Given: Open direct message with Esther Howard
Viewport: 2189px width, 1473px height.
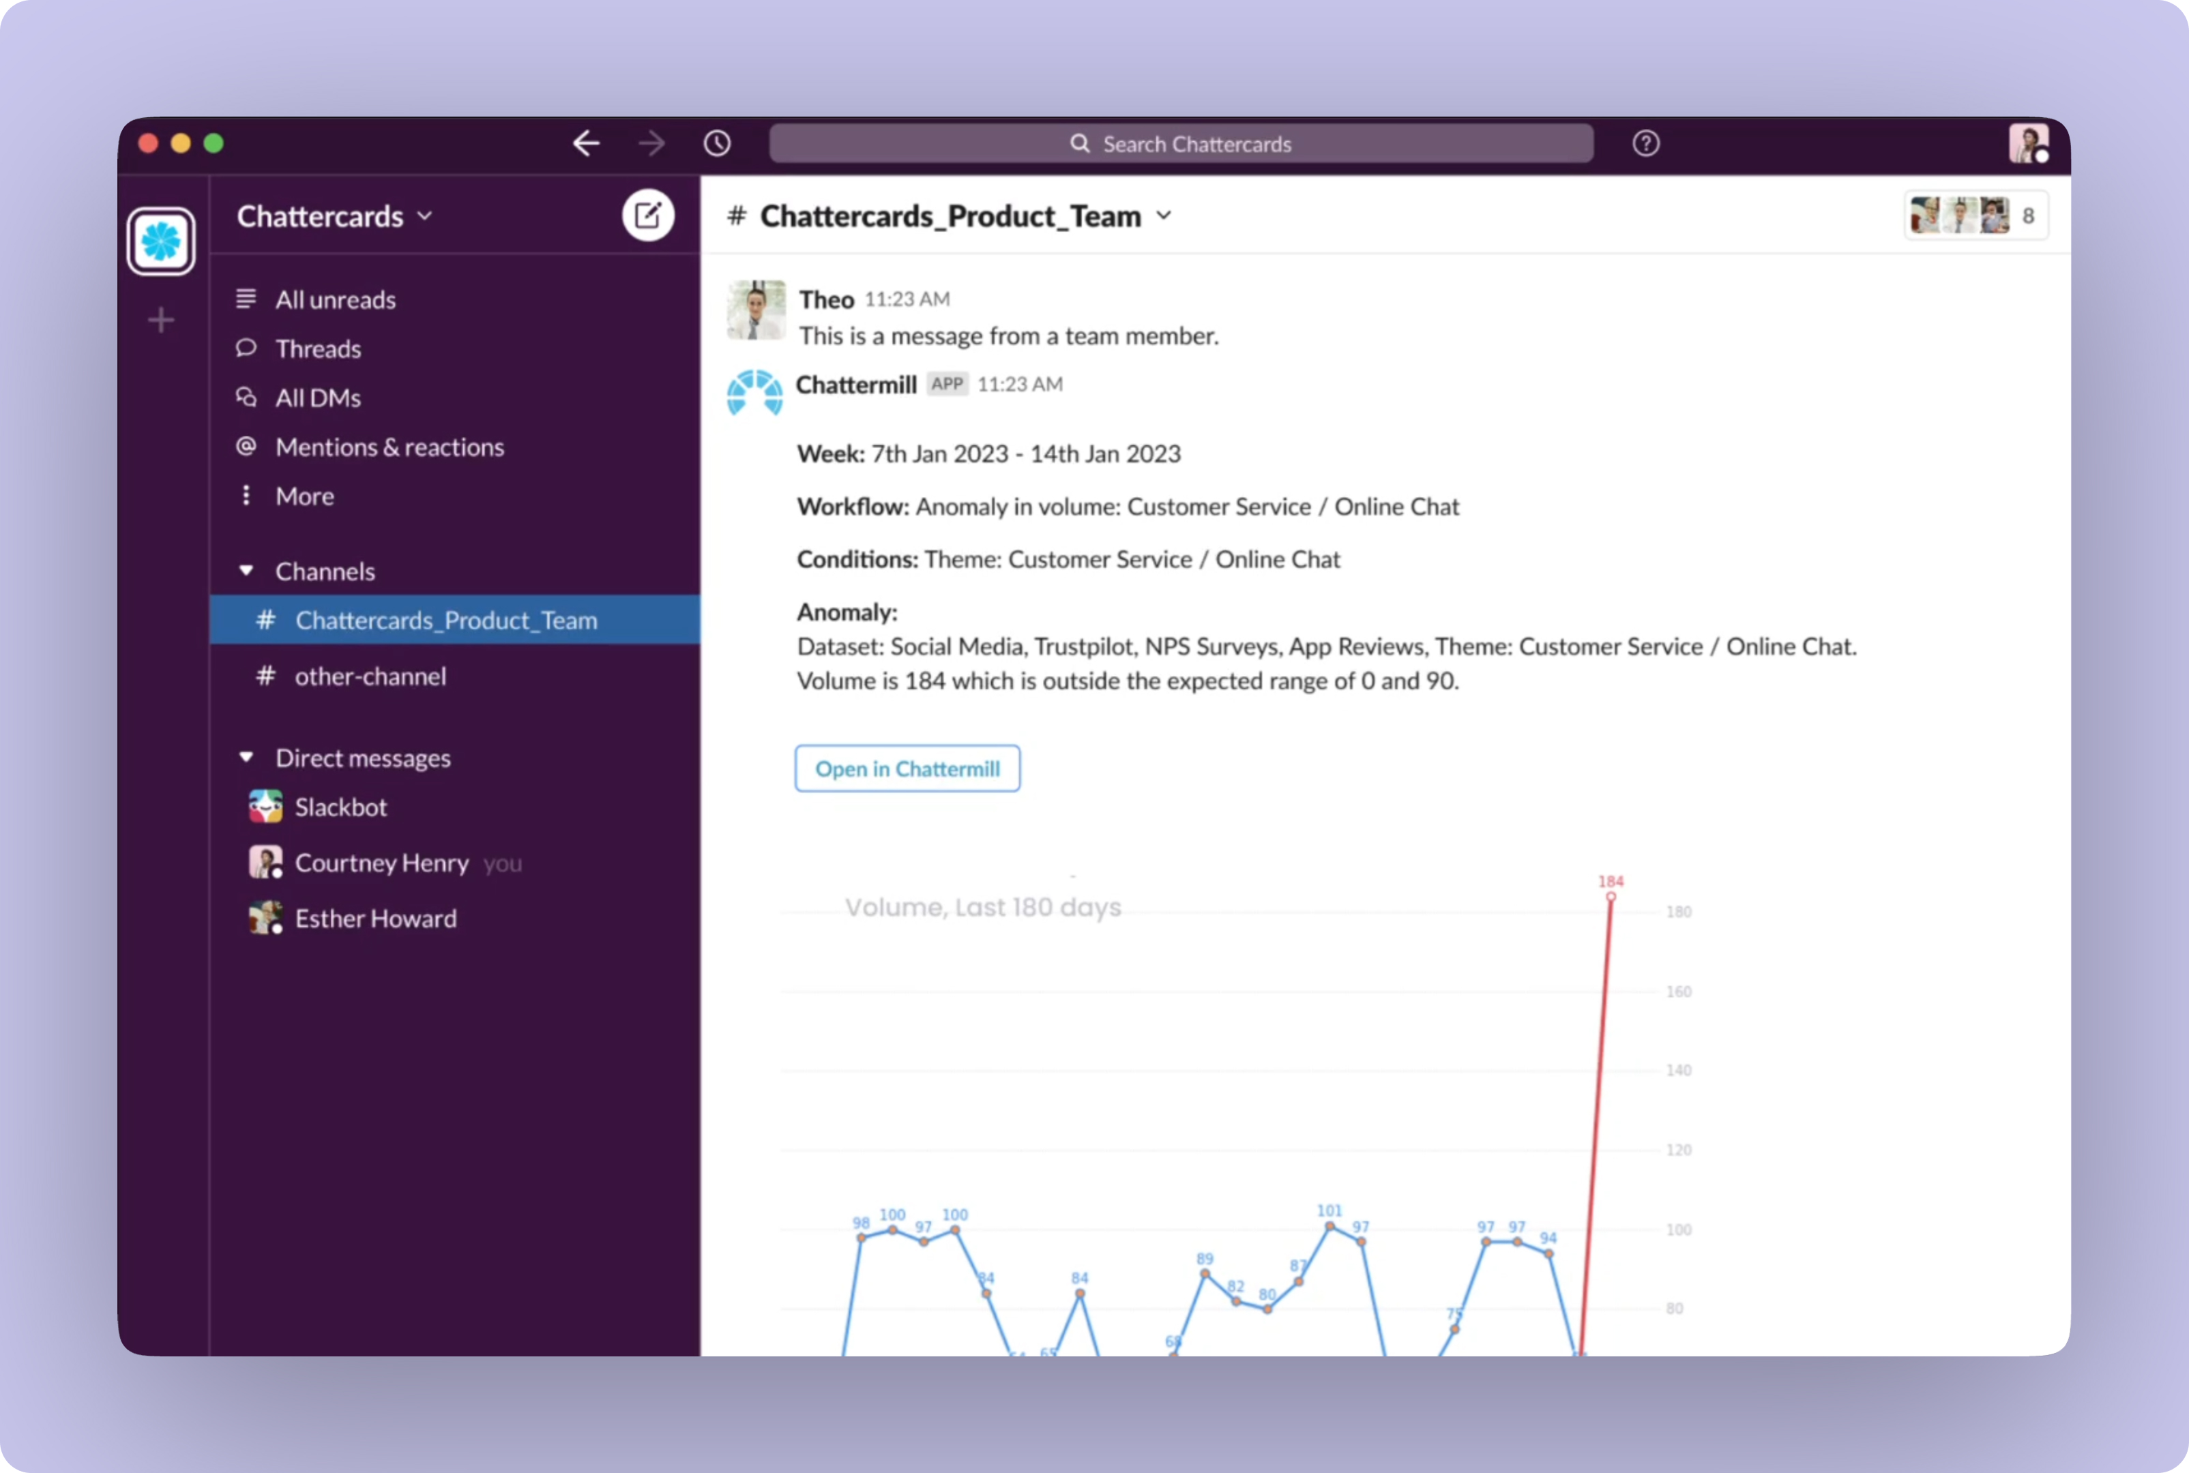Looking at the screenshot, I should tap(375, 919).
